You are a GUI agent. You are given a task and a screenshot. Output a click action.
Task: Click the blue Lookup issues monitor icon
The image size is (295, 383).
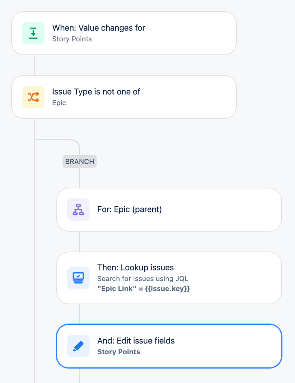tap(78, 278)
